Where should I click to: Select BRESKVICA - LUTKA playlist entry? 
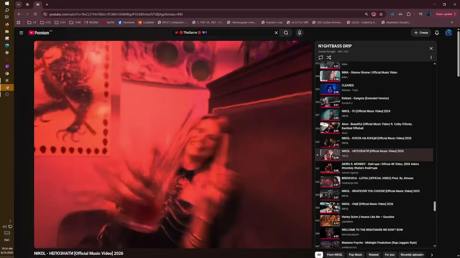[374, 182]
